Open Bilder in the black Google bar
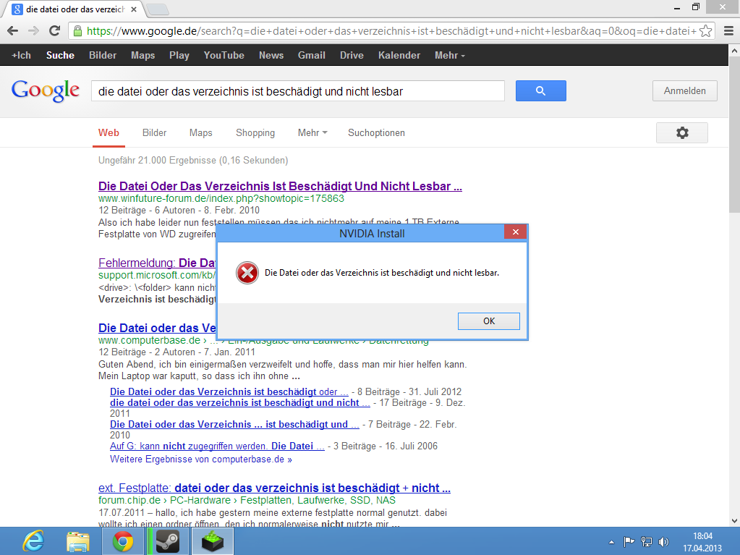Image resolution: width=740 pixels, height=555 pixels. 103,55
